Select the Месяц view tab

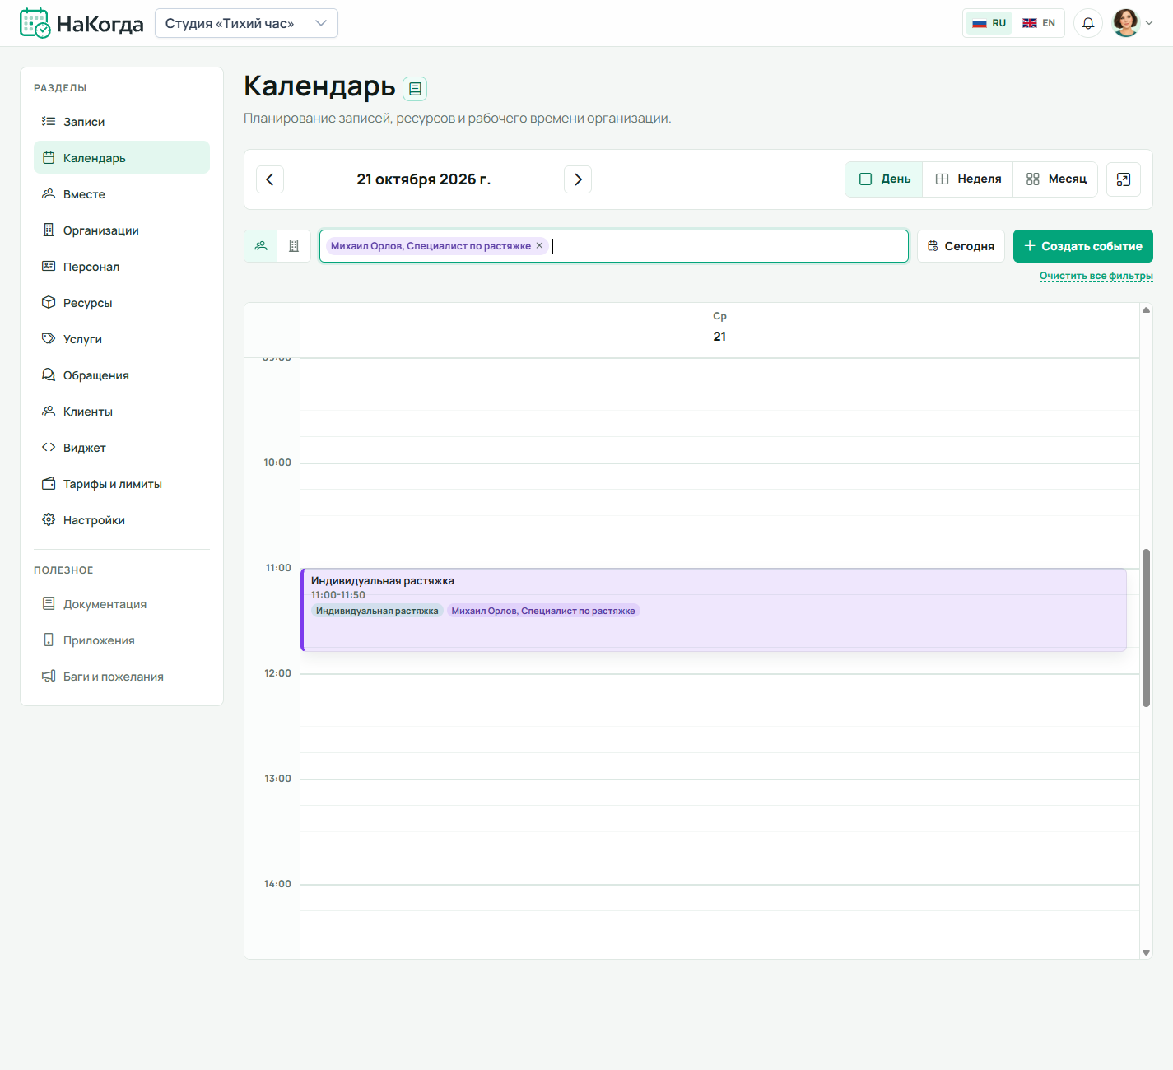click(1056, 179)
